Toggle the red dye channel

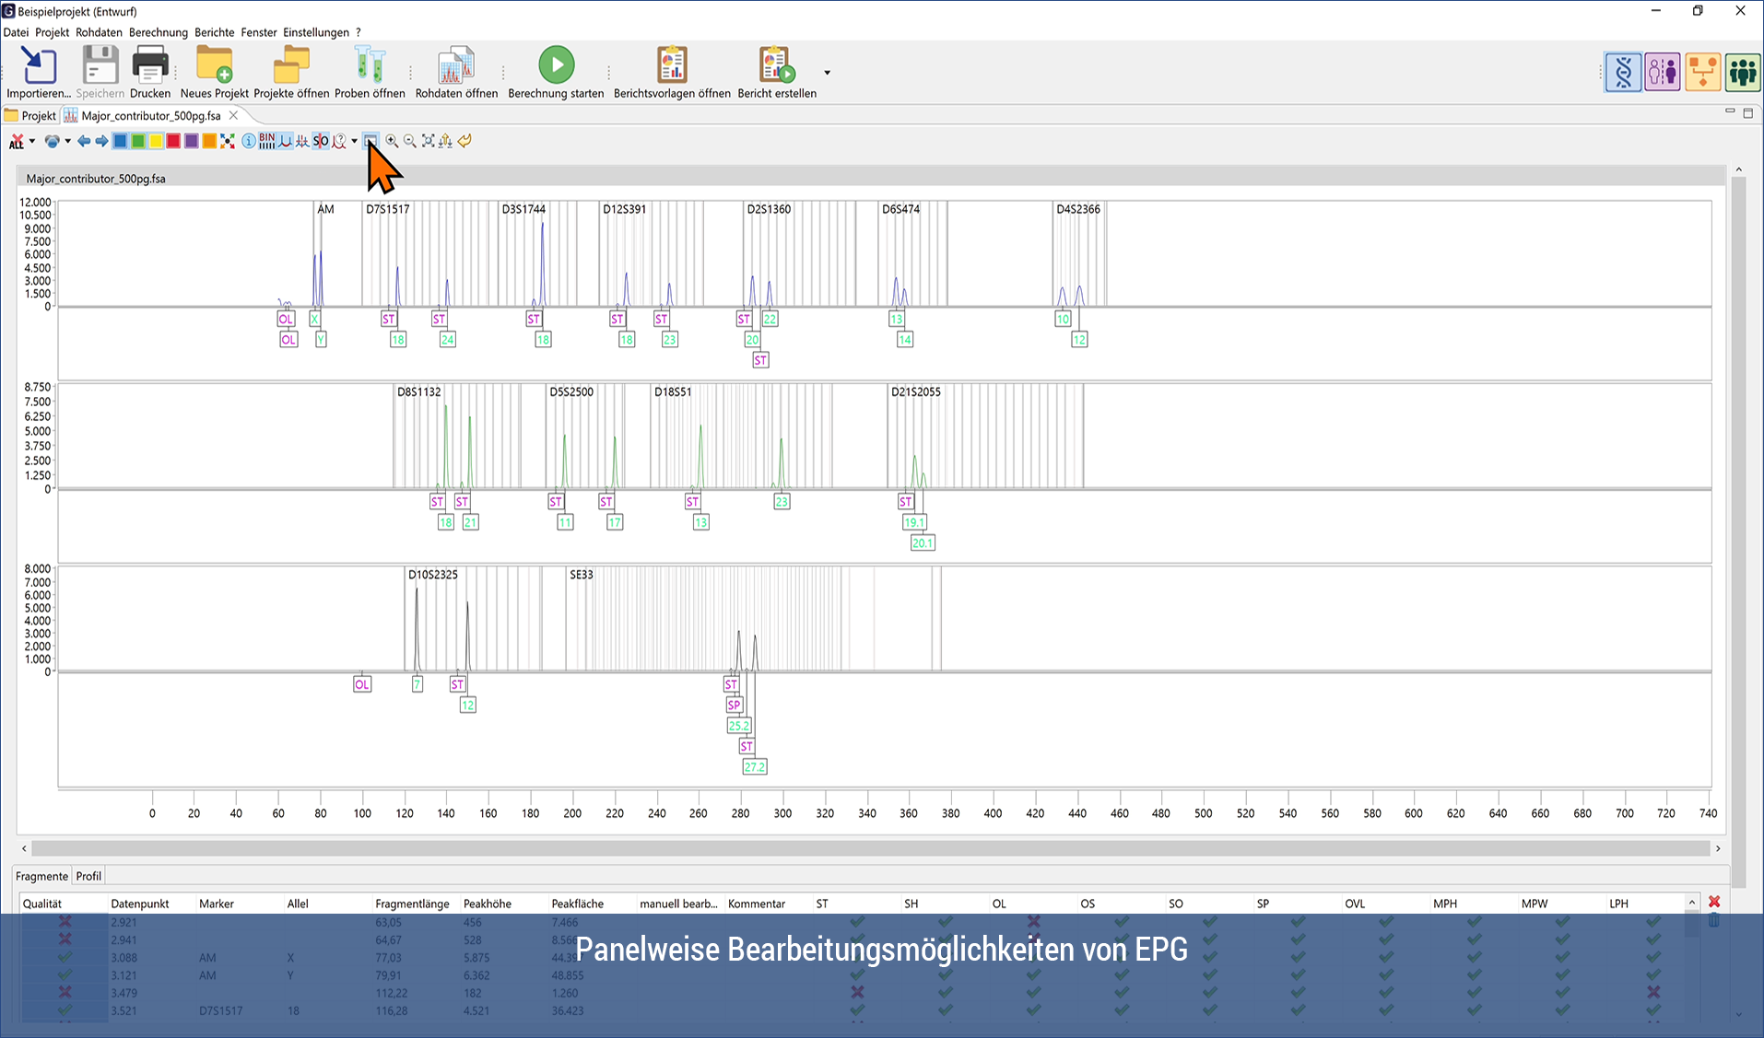click(173, 141)
